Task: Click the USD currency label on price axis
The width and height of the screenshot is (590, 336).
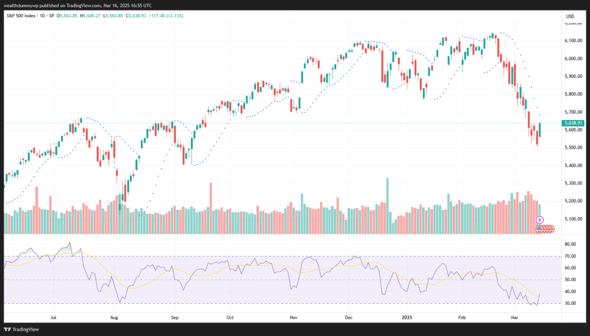Action: point(571,16)
